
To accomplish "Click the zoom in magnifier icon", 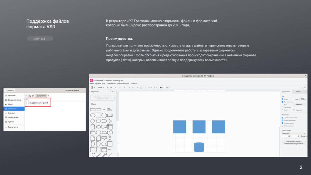I will pyautogui.click(x=108, y=87).
